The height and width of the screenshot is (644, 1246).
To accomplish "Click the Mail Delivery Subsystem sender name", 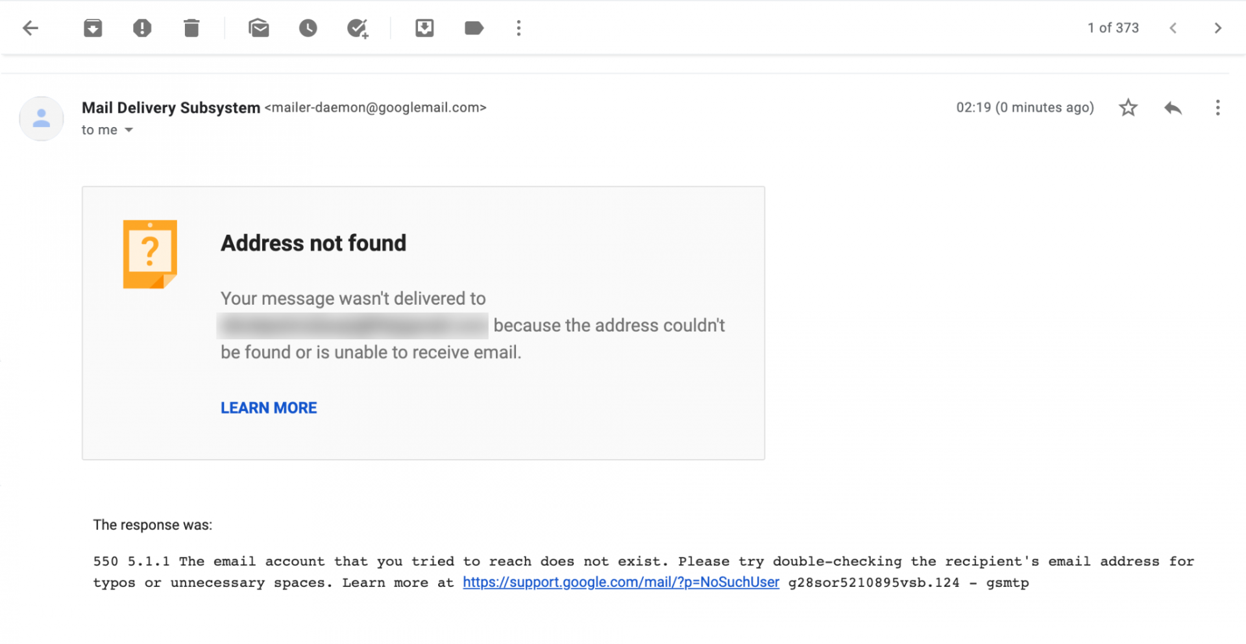I will click(171, 108).
